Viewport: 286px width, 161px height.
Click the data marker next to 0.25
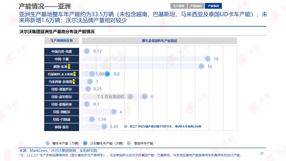pyautogui.click(x=88, y=89)
